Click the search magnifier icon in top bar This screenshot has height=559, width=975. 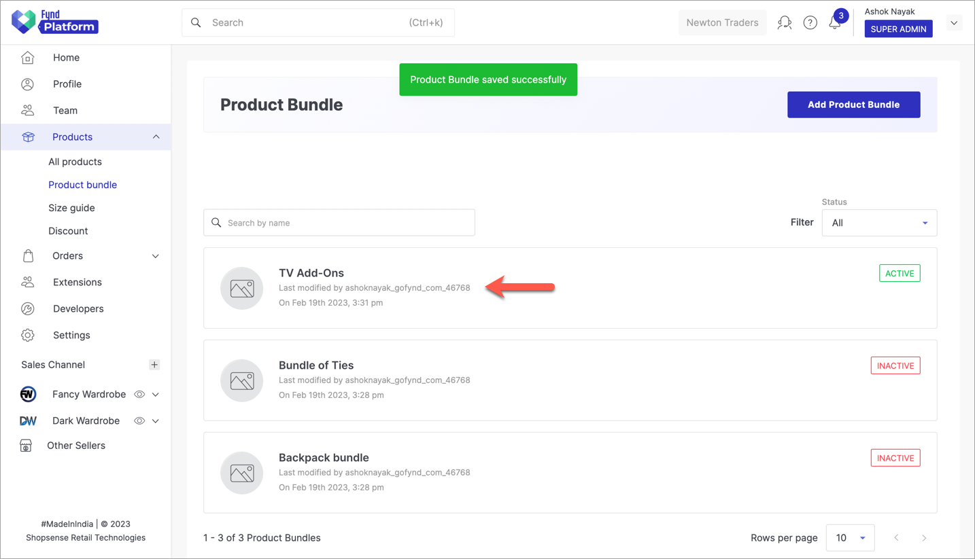[x=196, y=22]
